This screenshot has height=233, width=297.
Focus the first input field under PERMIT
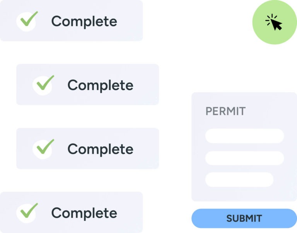[244, 136]
